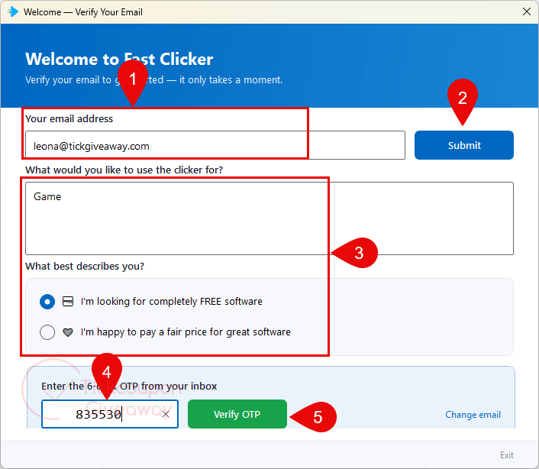The width and height of the screenshot is (539, 469).
Task: Click 'What would you like to use the clicker for?' text
Action: [x=124, y=170]
